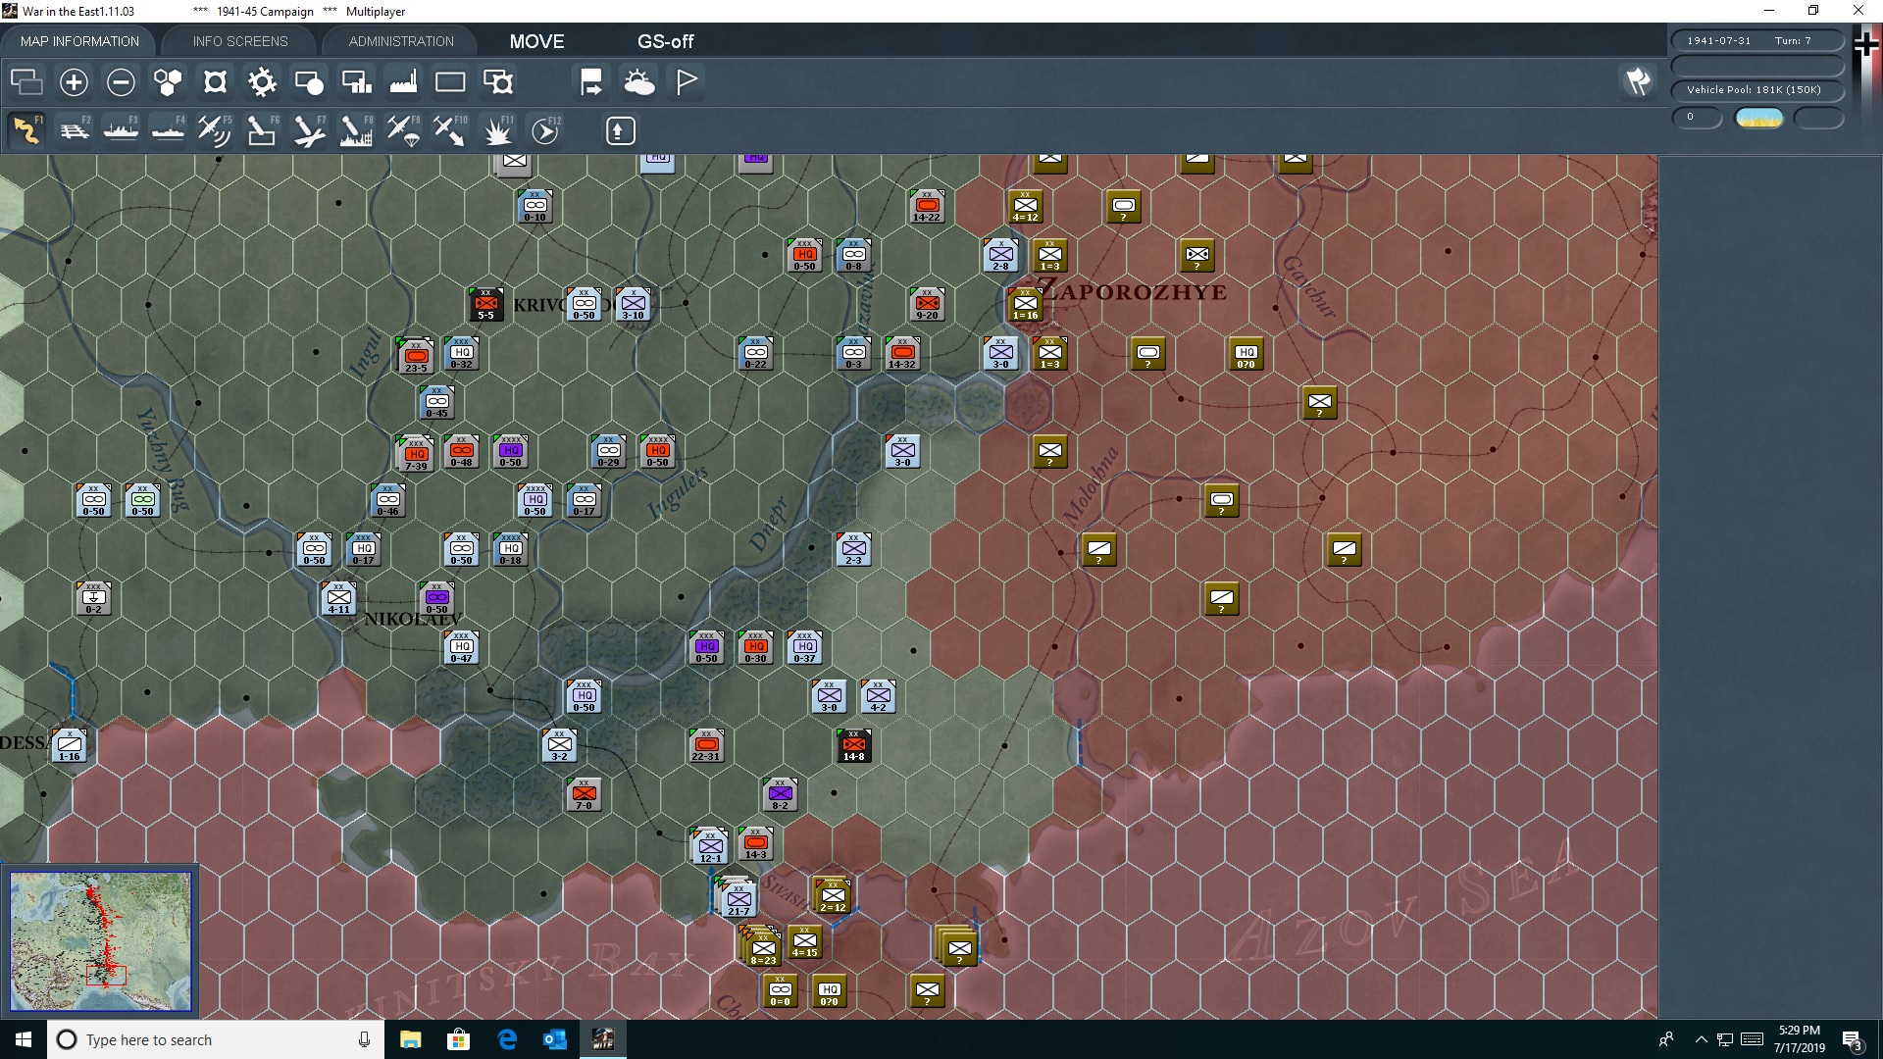Click the blue-yellow weather indicator swatch
This screenshot has height=1059, width=1883.
click(x=1759, y=118)
